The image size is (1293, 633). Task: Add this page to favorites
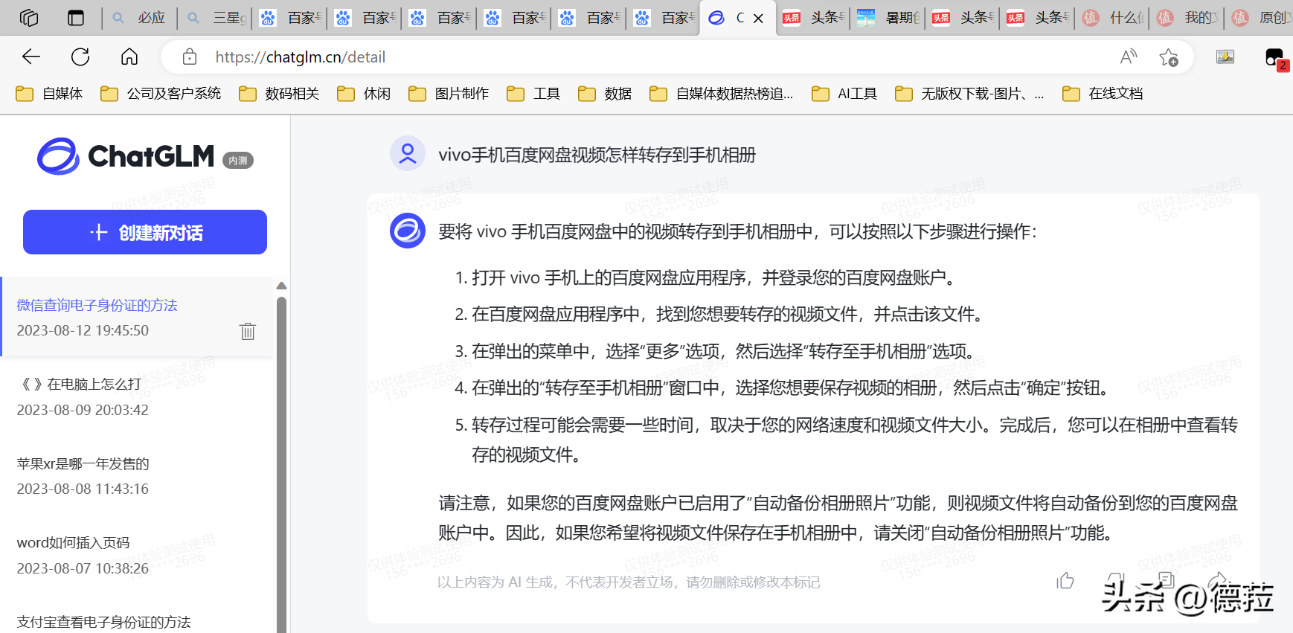[x=1169, y=57]
